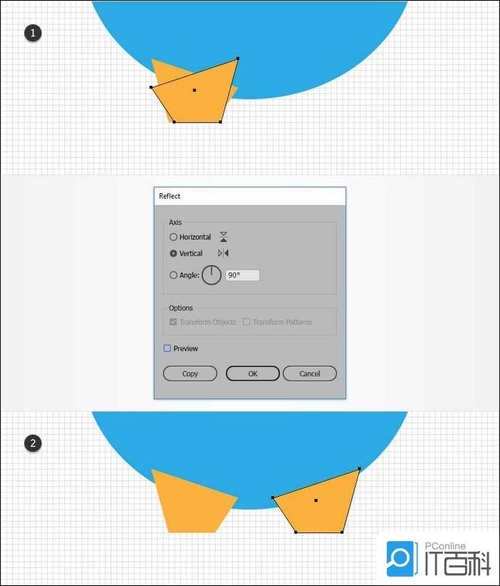Enable the Preview checkbox

pyautogui.click(x=167, y=349)
